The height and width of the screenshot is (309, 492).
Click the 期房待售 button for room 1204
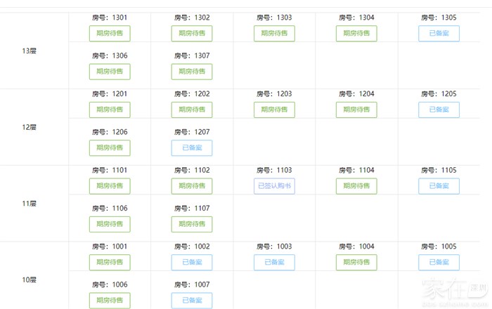pyautogui.click(x=356, y=110)
